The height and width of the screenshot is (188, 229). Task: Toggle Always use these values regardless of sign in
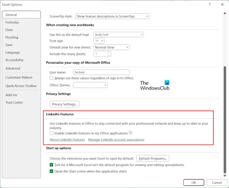coord(51,78)
